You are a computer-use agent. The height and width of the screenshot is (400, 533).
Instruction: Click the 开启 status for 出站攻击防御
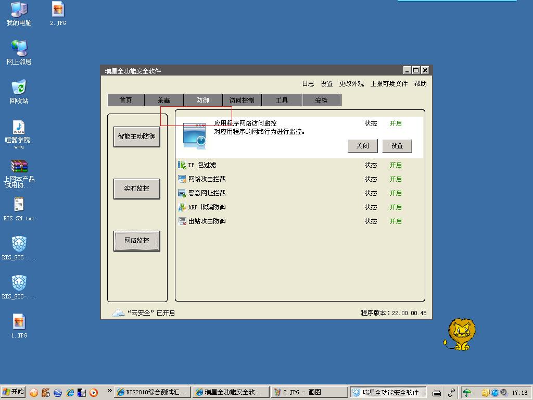click(396, 221)
